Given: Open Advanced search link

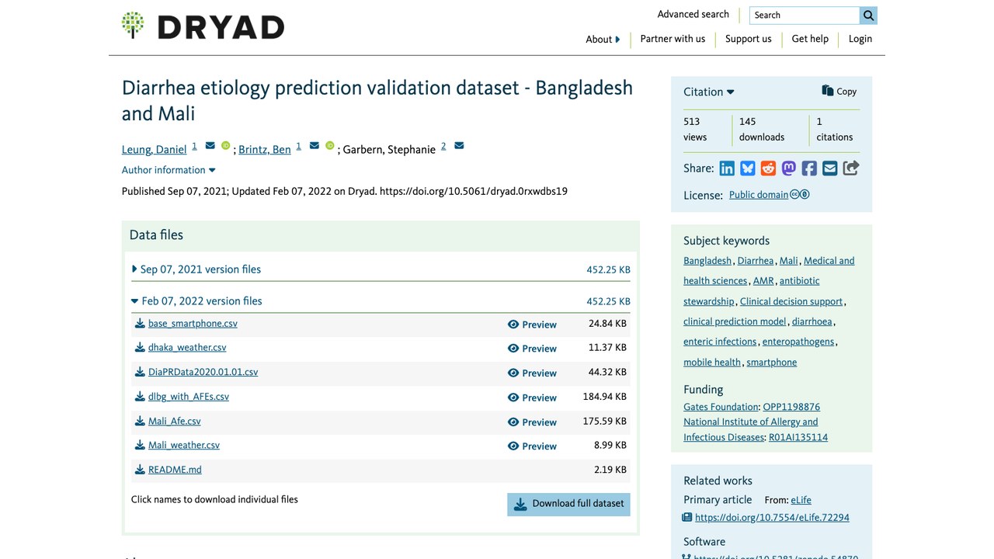Looking at the screenshot, I should [693, 14].
